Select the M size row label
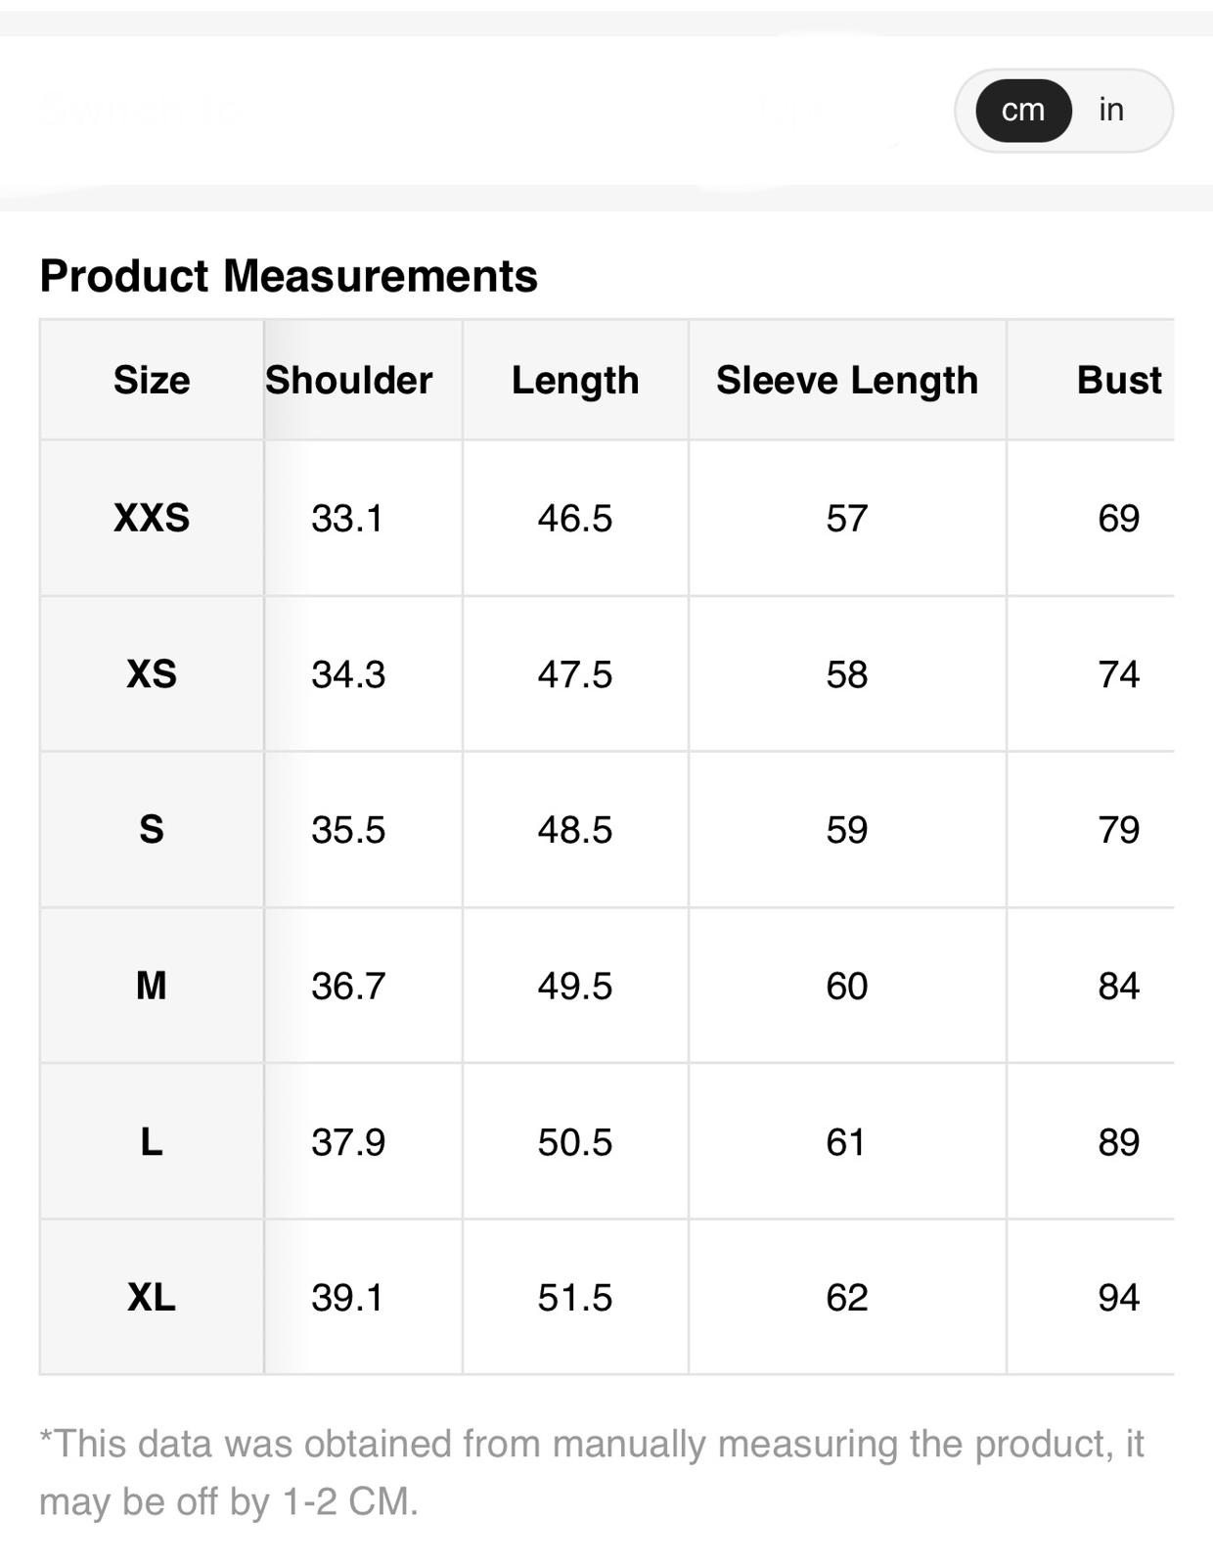Screen dimensions: 1213x1566 [152, 986]
